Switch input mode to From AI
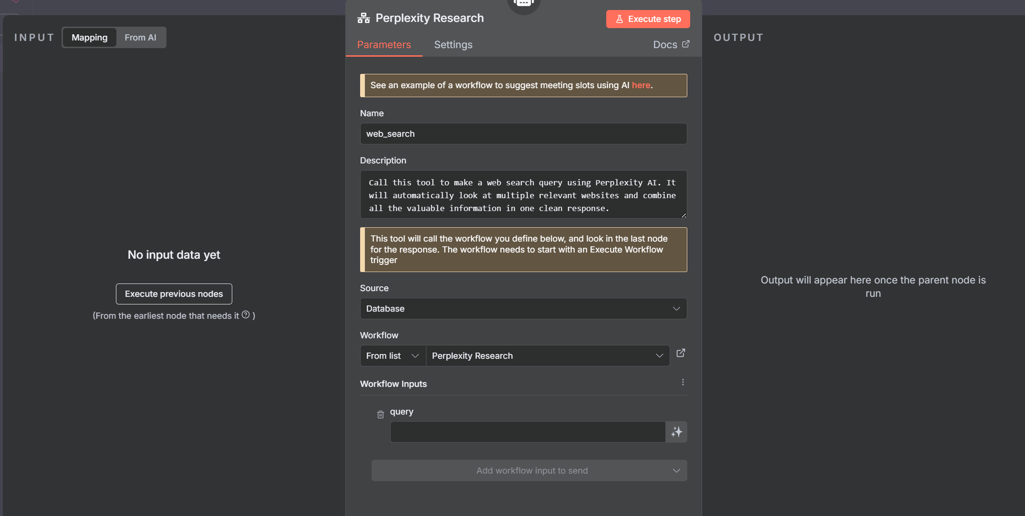 [x=140, y=38]
